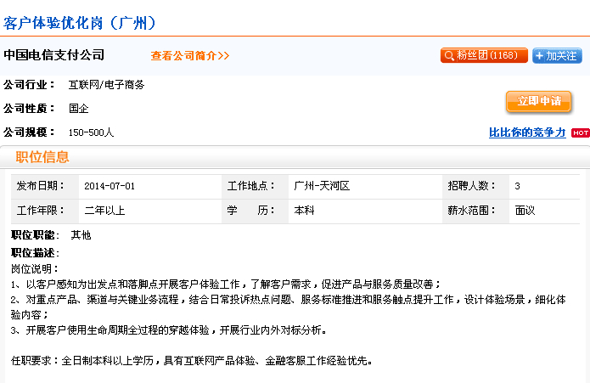The height and width of the screenshot is (383, 590).
Task: Click the work location 广州-天河区
Action: click(x=322, y=186)
